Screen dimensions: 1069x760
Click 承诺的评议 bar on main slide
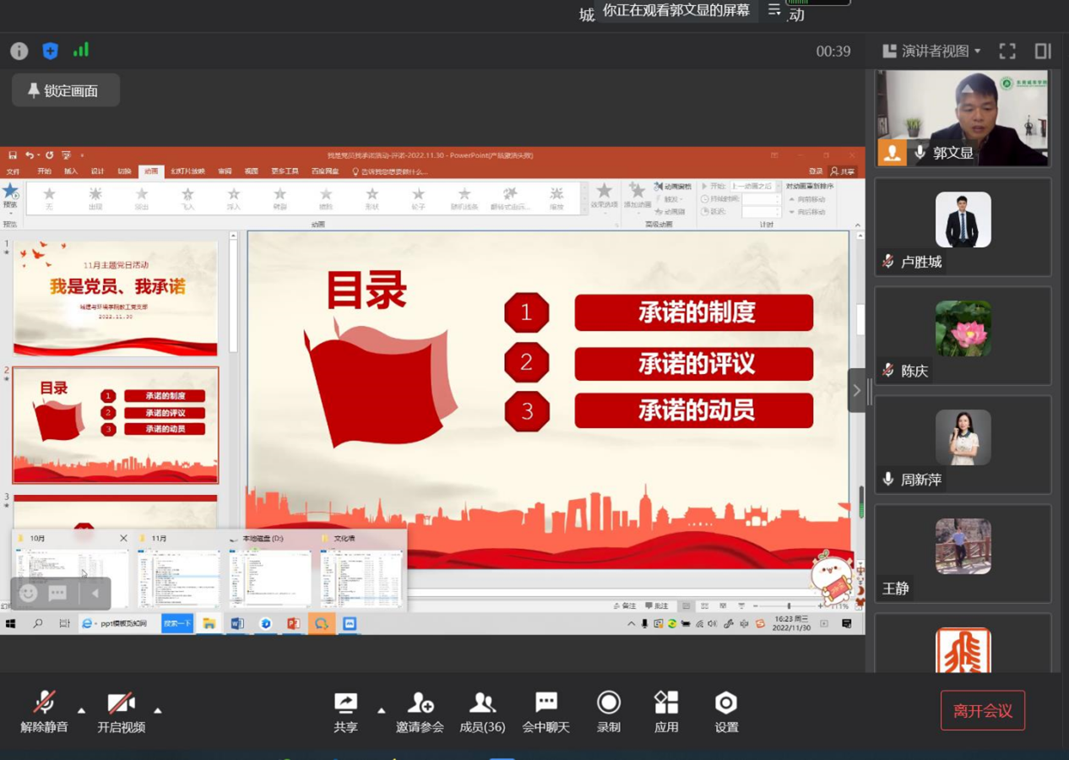[694, 364]
